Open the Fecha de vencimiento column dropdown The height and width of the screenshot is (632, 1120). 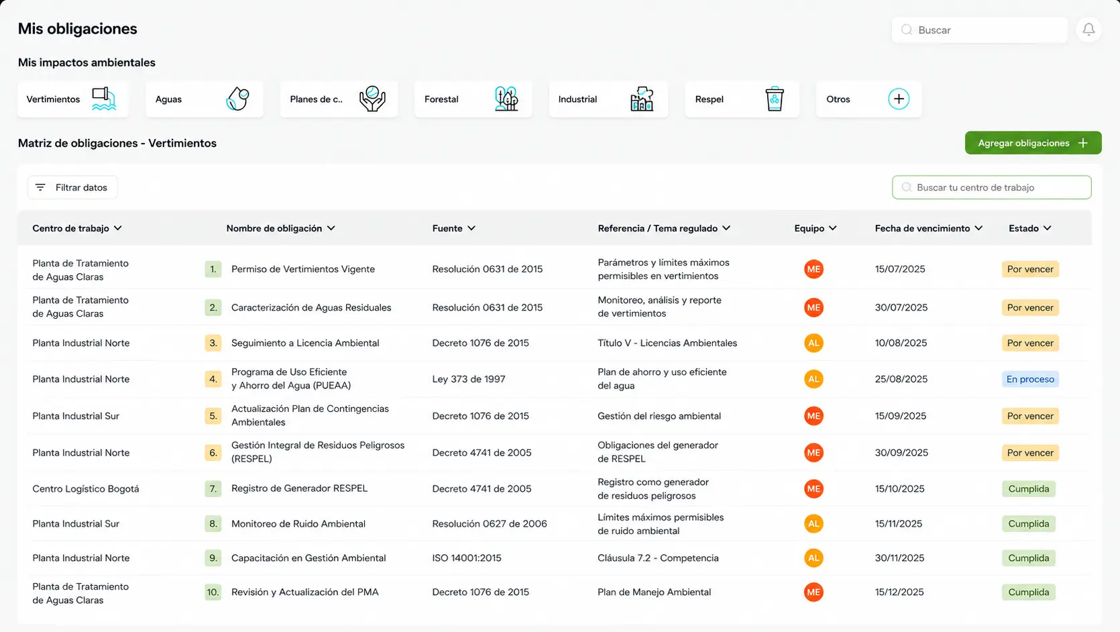[x=978, y=228]
